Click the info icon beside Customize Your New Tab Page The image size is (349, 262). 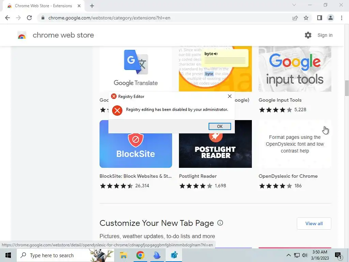[220, 223]
